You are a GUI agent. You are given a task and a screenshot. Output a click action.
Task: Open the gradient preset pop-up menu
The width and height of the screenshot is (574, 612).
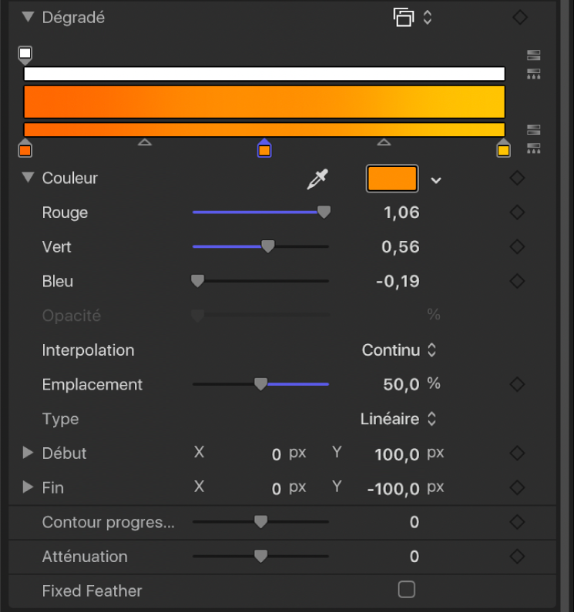412,17
